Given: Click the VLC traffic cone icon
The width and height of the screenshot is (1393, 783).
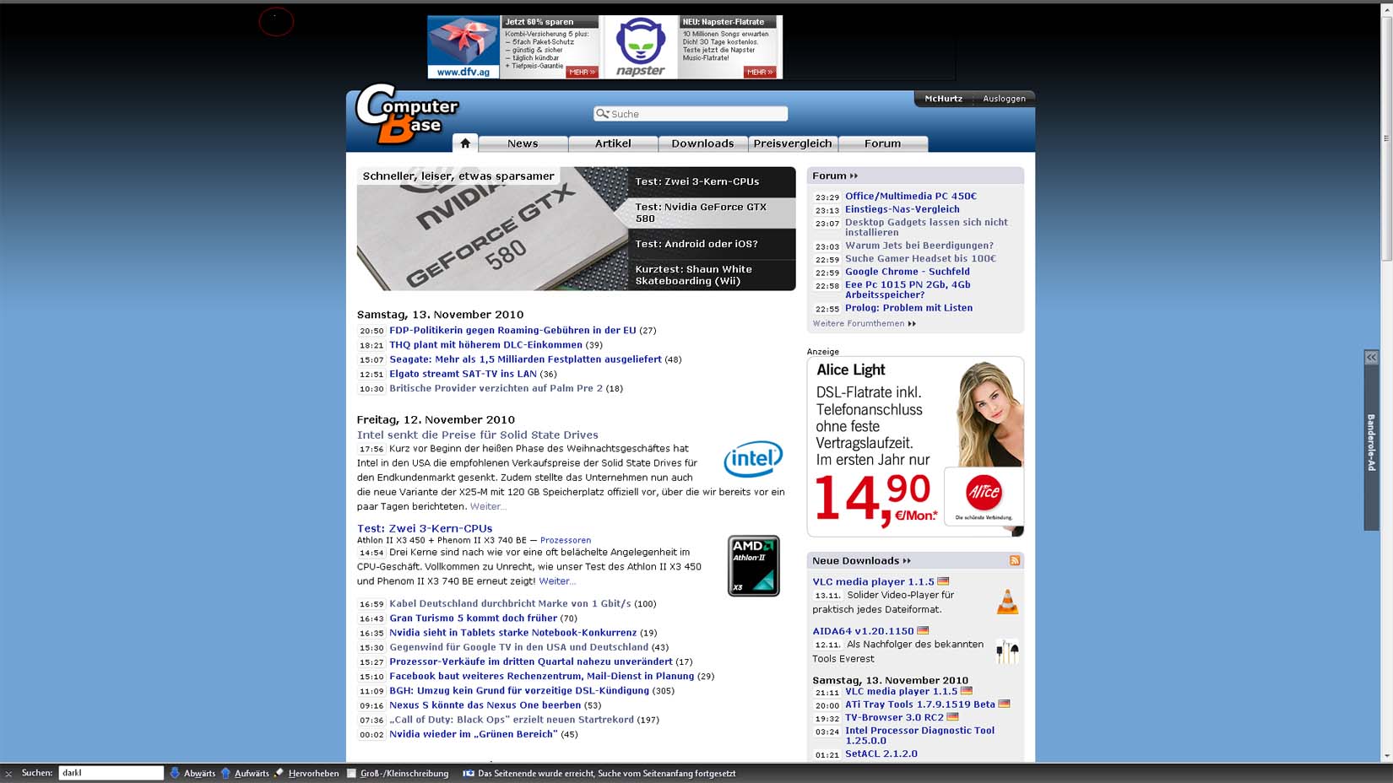Looking at the screenshot, I should [x=1007, y=602].
